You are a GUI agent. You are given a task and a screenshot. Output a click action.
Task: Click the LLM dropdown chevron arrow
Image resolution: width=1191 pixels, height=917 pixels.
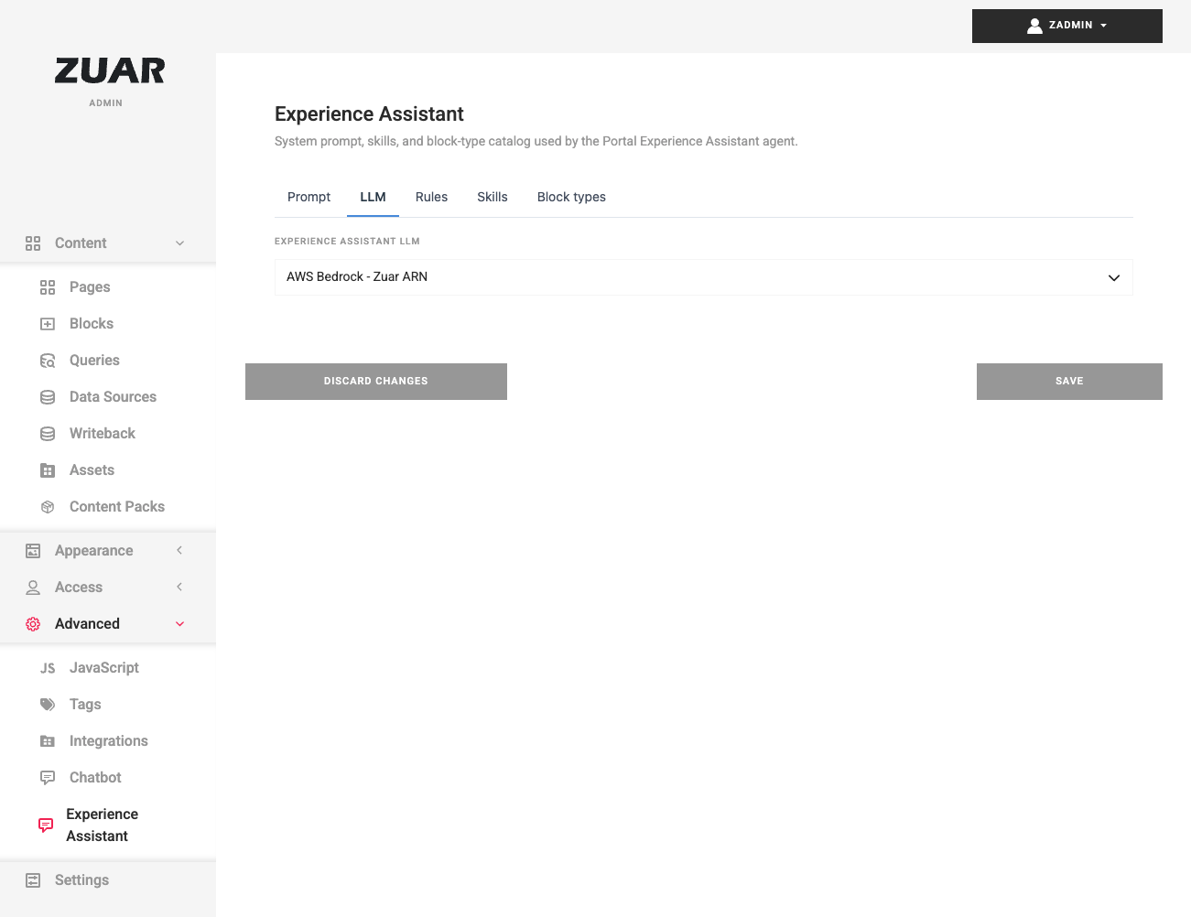pyautogui.click(x=1114, y=278)
